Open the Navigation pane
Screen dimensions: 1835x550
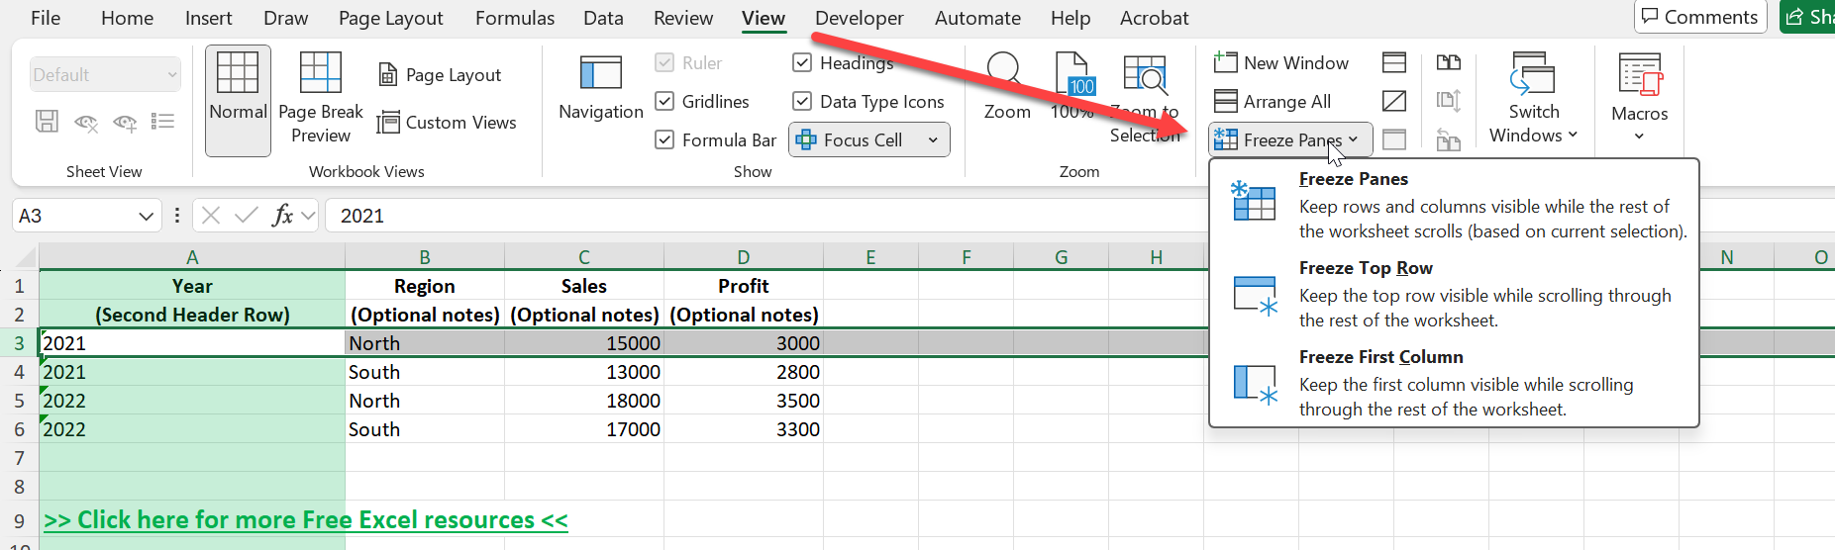[600, 89]
